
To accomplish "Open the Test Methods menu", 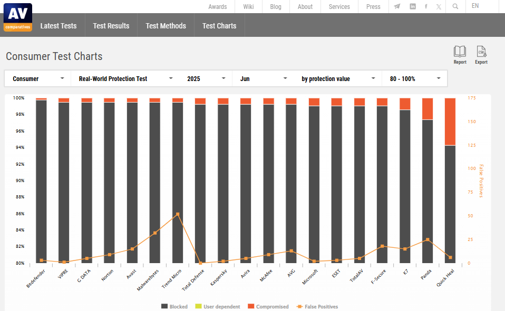I will click(x=166, y=26).
